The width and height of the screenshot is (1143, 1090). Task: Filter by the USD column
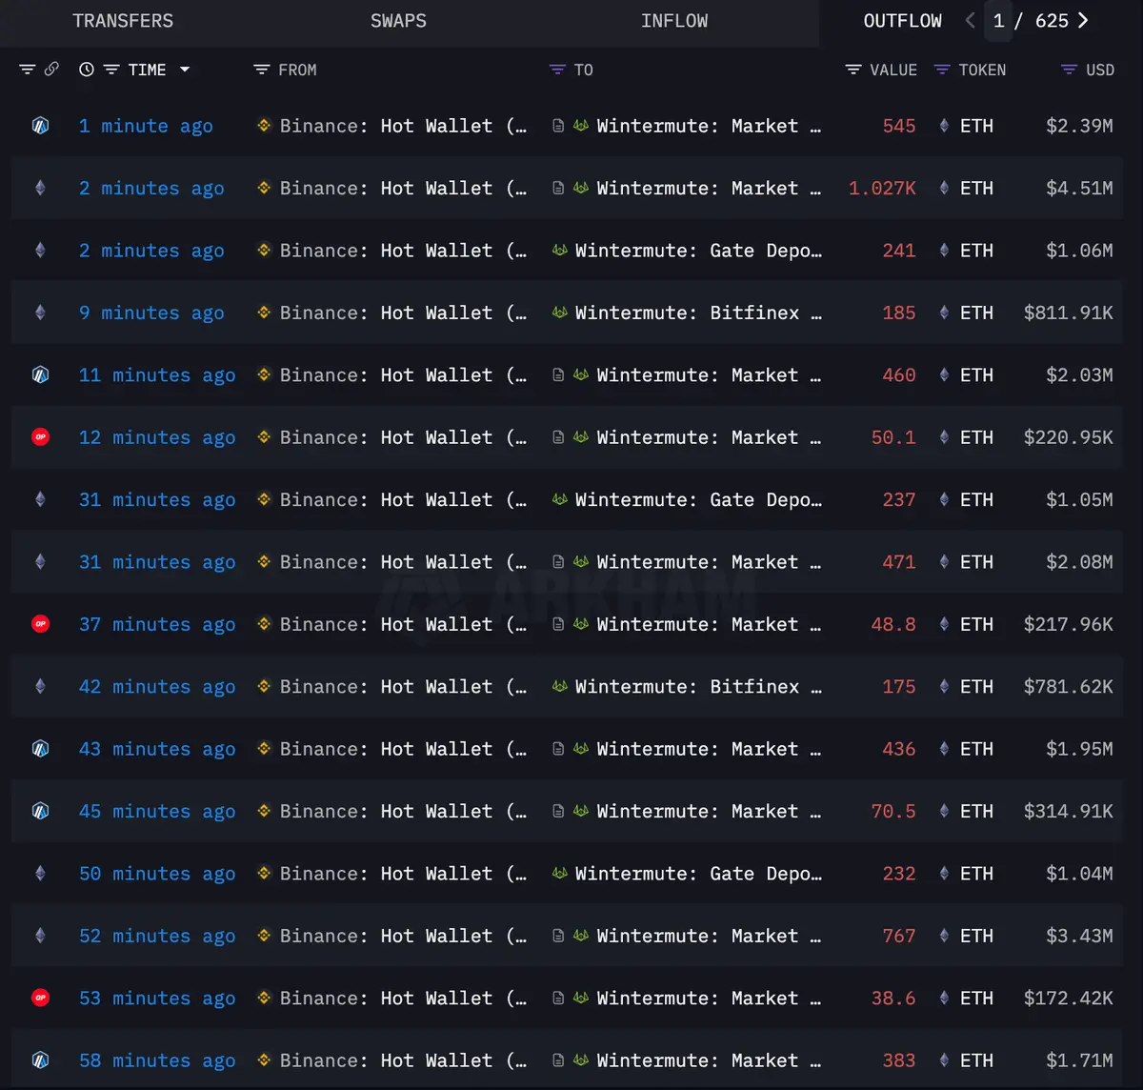(x=1070, y=70)
